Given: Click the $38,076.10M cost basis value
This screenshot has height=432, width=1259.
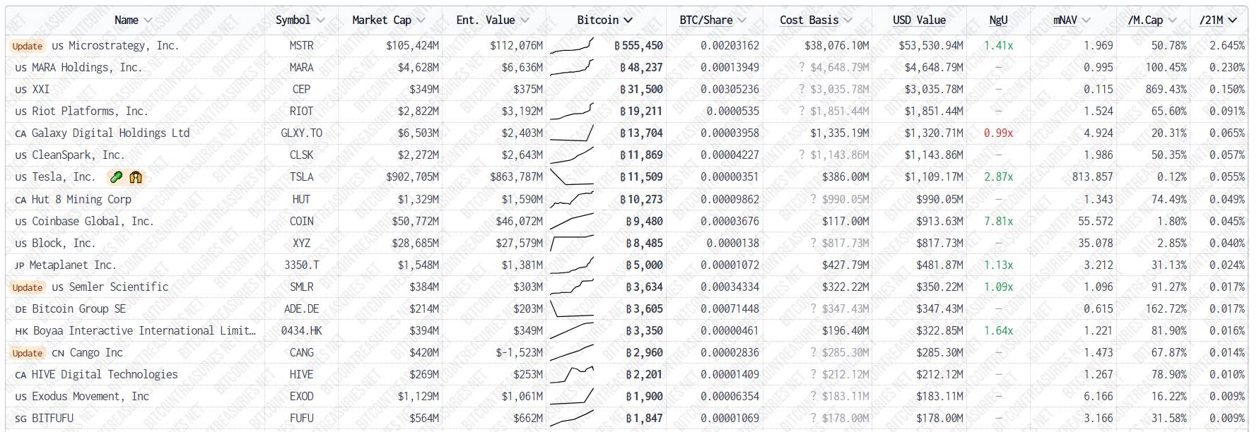Looking at the screenshot, I should [x=837, y=46].
